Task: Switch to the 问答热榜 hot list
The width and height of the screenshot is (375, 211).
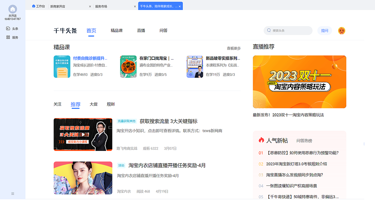Action: click(304, 141)
